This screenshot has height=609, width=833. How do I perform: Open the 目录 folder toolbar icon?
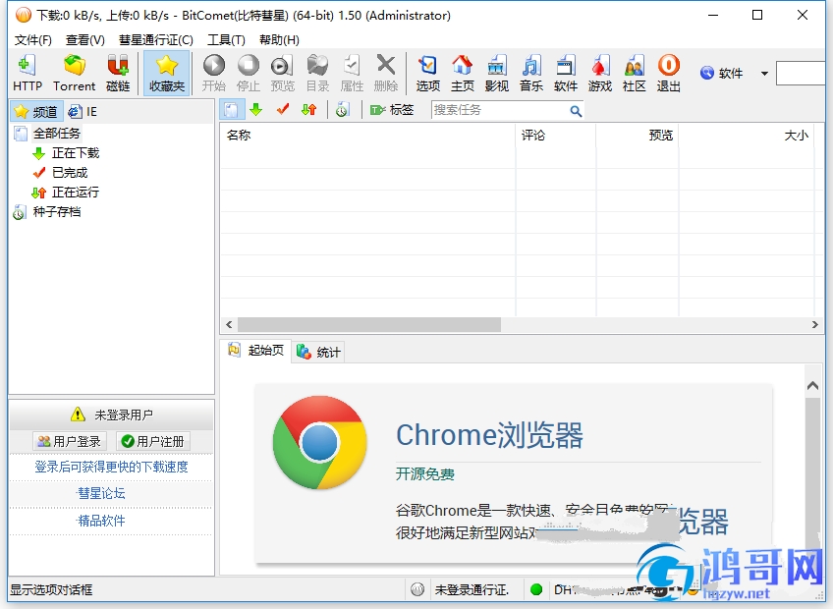(317, 74)
